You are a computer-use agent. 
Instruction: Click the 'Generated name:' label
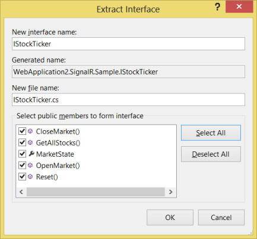39,60
